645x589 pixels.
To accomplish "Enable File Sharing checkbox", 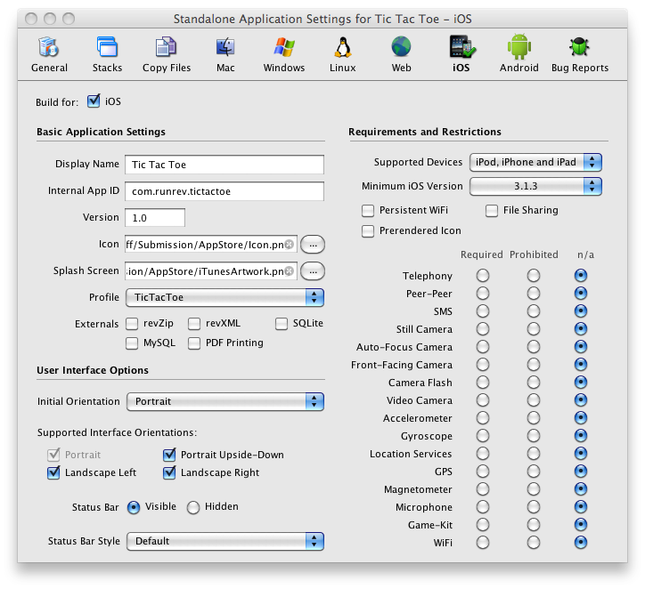I will point(492,211).
